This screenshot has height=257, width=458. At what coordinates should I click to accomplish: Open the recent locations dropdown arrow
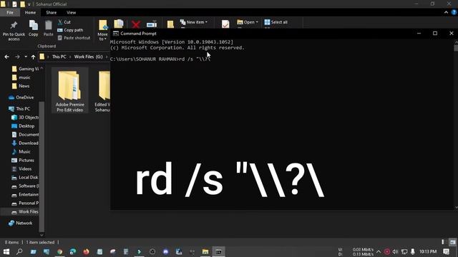(26, 57)
